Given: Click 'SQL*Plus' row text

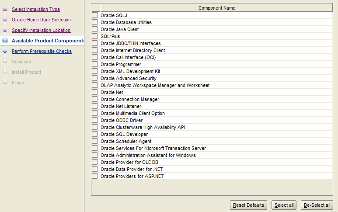Looking at the screenshot, I should 110,36.
